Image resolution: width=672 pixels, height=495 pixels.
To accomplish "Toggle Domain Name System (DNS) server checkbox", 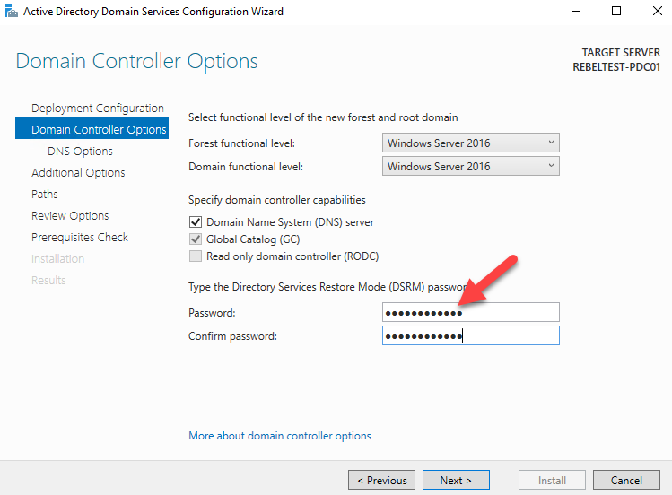I will pos(196,222).
